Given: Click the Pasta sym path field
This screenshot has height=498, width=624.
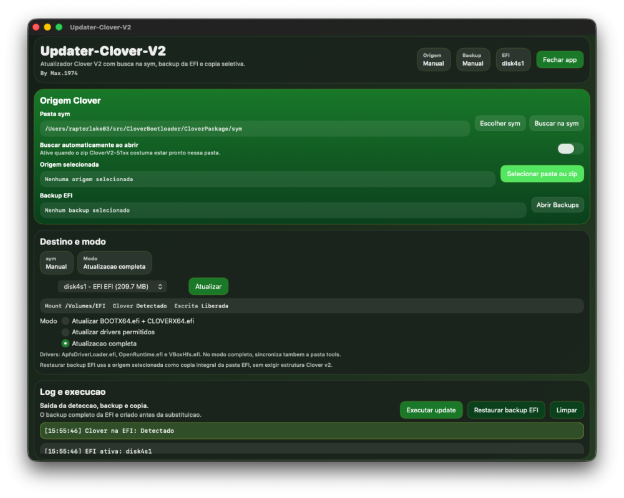Looking at the screenshot, I should click(255, 129).
